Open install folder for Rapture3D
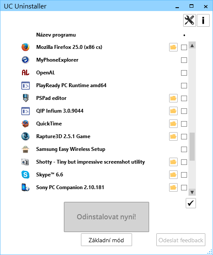213x255 pixels. tap(173, 136)
